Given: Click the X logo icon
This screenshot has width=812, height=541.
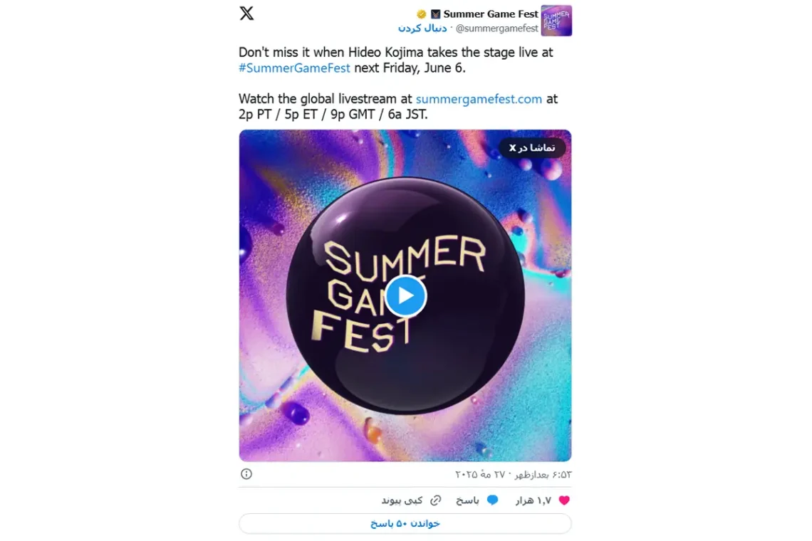Looking at the screenshot, I should coord(247,14).
